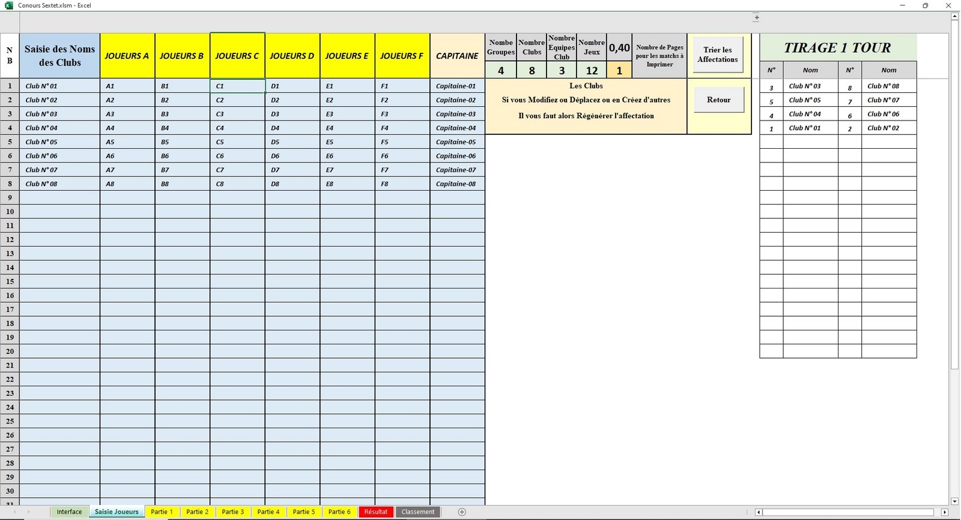Select 'Club N° 07' in the Tirage table
Image resolution: width=961 pixels, height=520 pixels.
(x=889, y=100)
